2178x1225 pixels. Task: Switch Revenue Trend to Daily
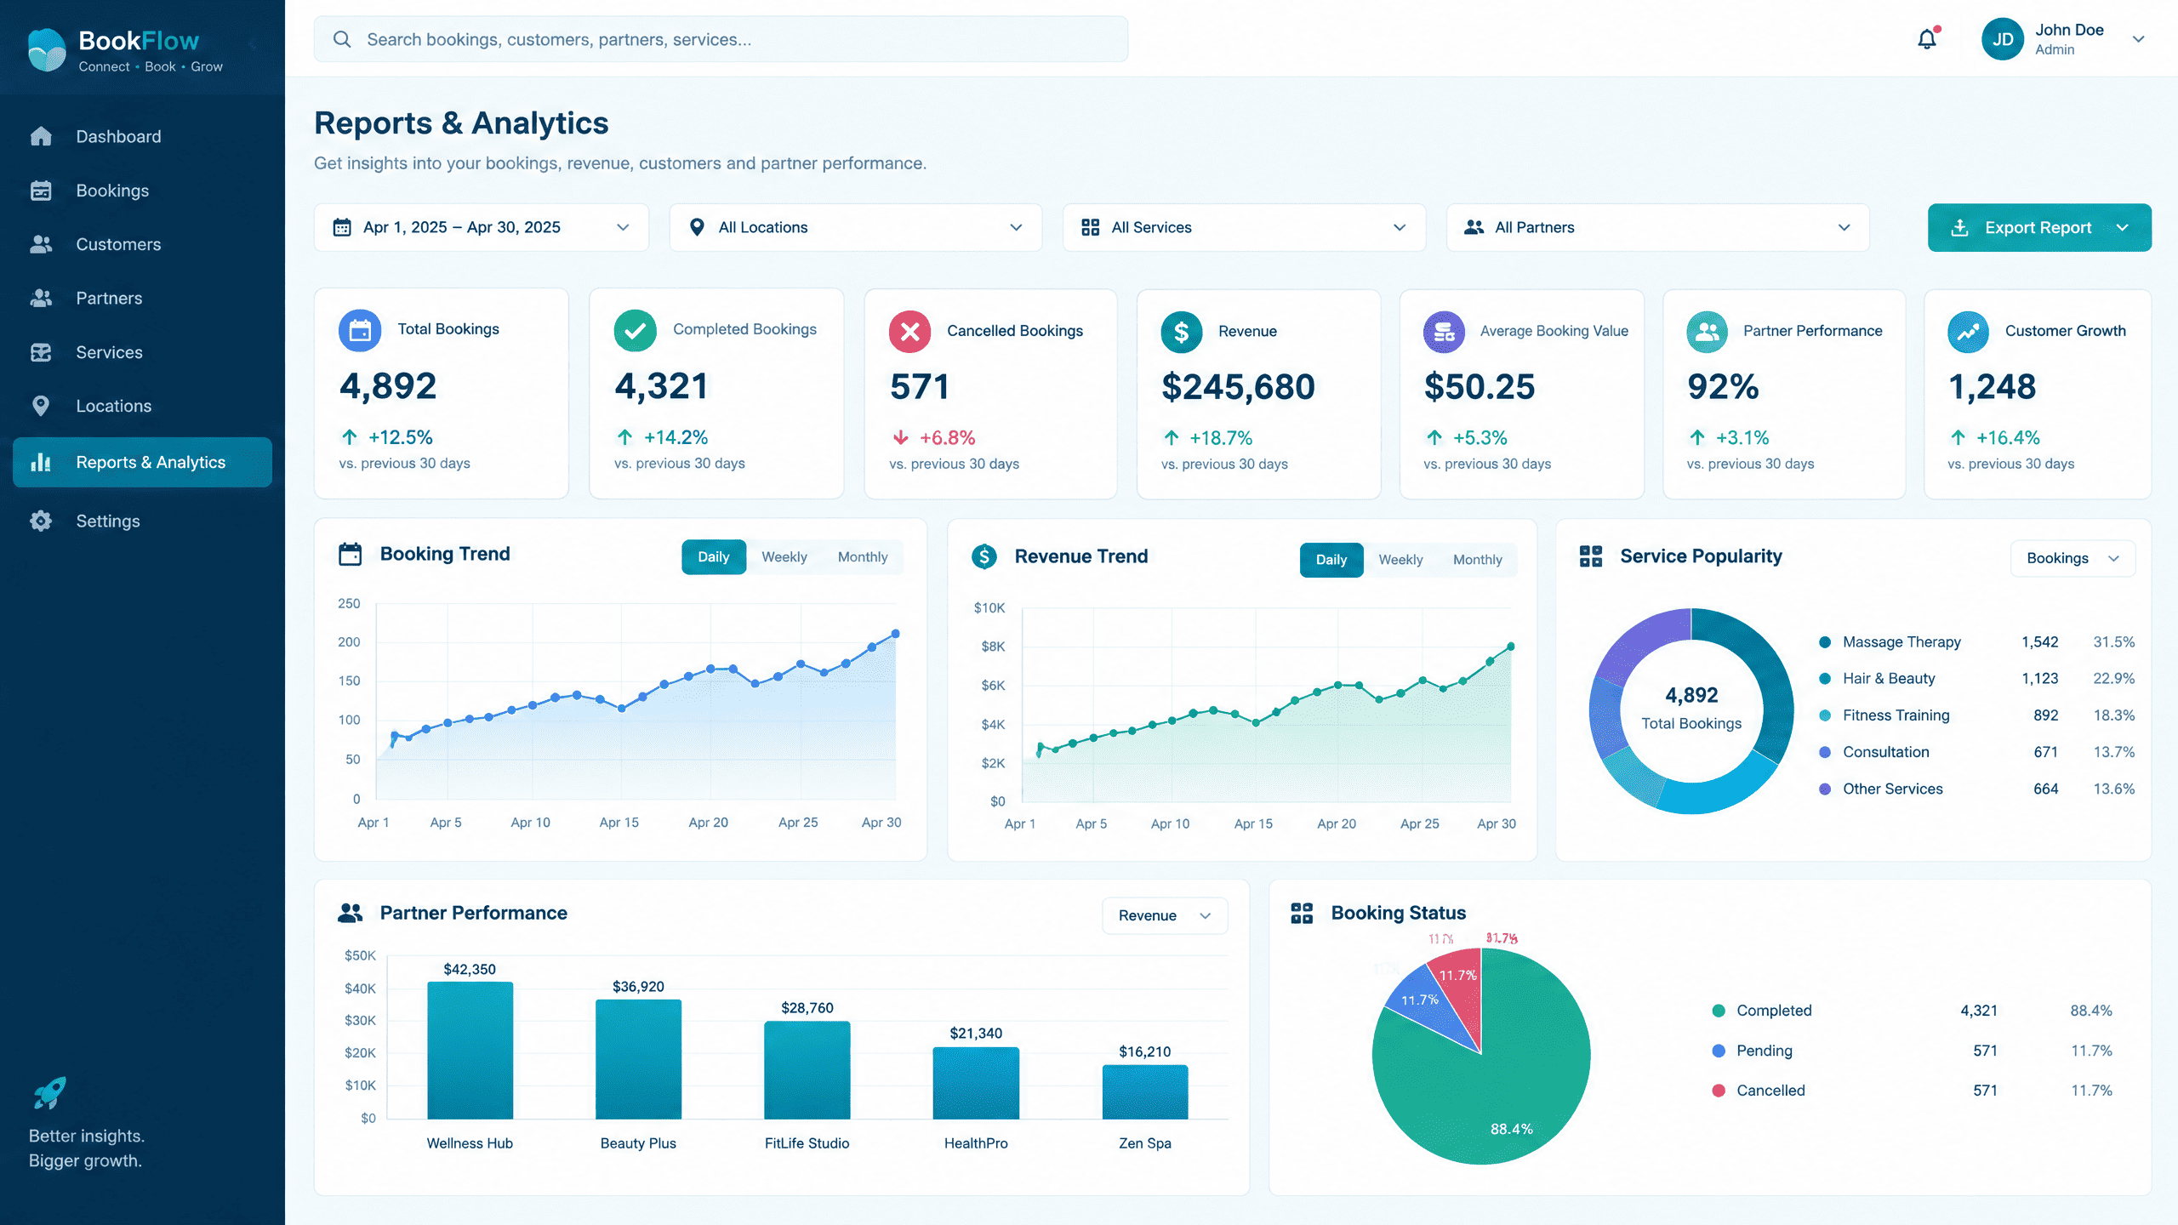(1331, 560)
